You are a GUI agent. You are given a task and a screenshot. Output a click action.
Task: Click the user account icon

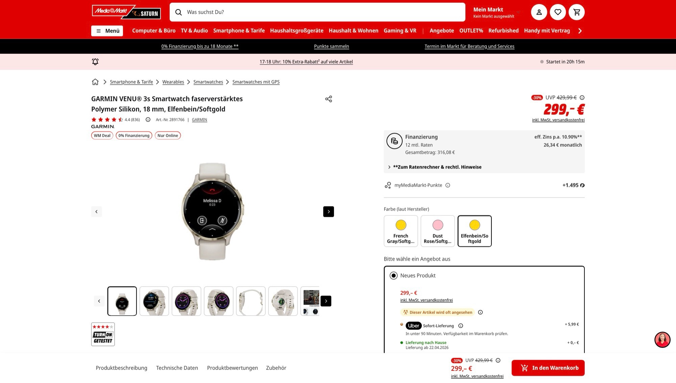(539, 12)
